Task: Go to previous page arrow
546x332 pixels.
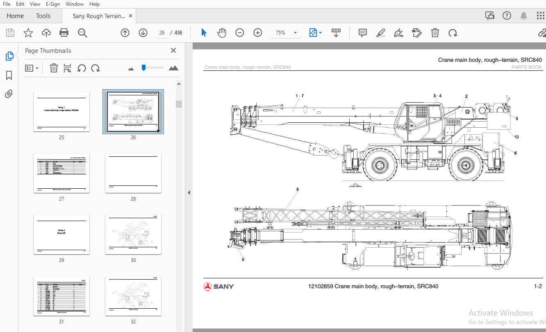Action: 125,33
